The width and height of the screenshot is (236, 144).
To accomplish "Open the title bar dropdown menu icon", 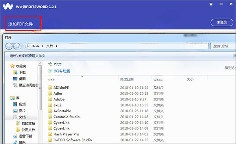I will click(211, 4).
